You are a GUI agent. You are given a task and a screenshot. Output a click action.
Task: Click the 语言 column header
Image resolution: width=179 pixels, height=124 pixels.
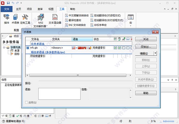point(82,39)
